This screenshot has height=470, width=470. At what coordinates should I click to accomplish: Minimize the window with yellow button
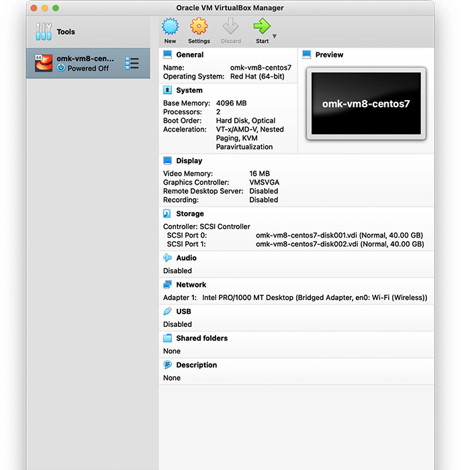[x=45, y=8]
